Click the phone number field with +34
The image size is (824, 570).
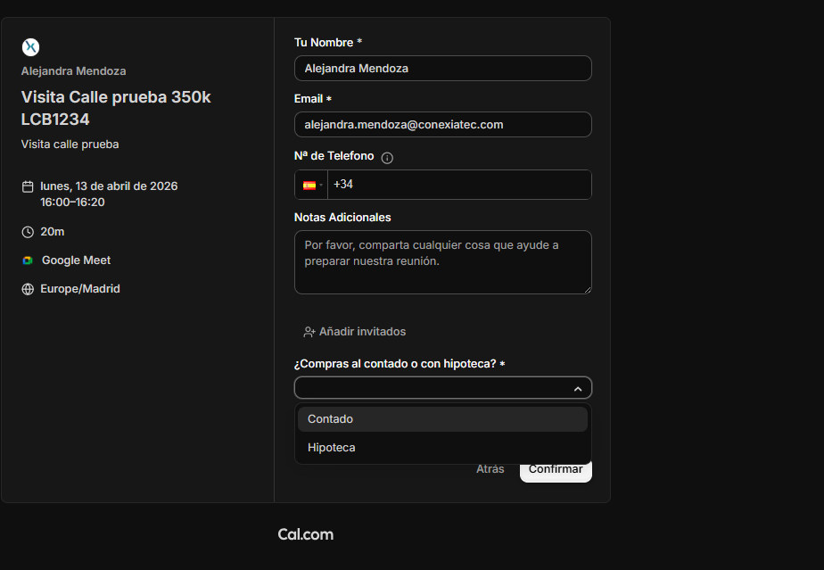(x=458, y=185)
